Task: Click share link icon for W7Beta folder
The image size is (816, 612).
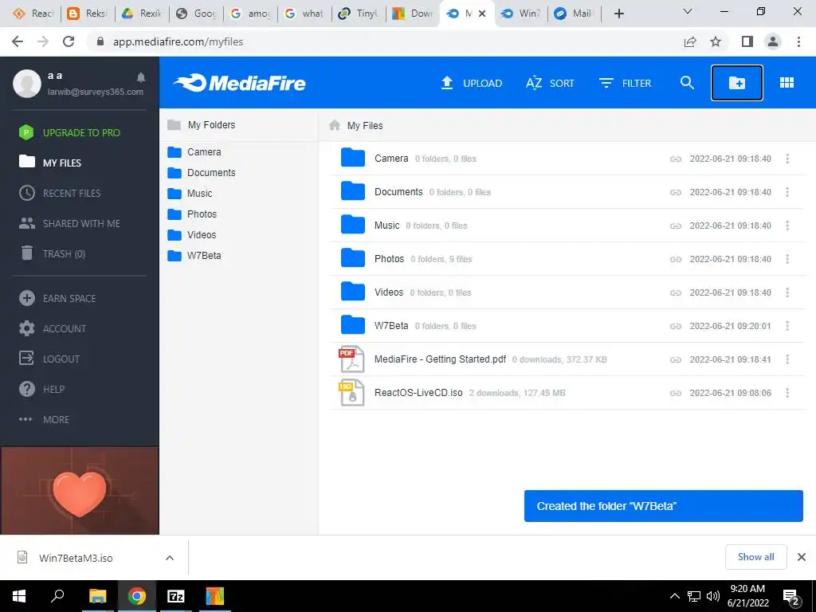Action: (676, 326)
